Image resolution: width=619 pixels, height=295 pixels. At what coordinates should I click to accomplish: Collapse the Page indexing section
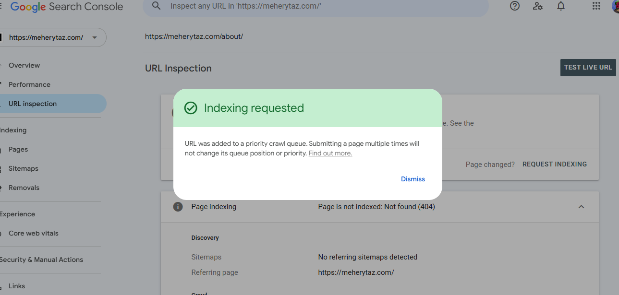[581, 207]
